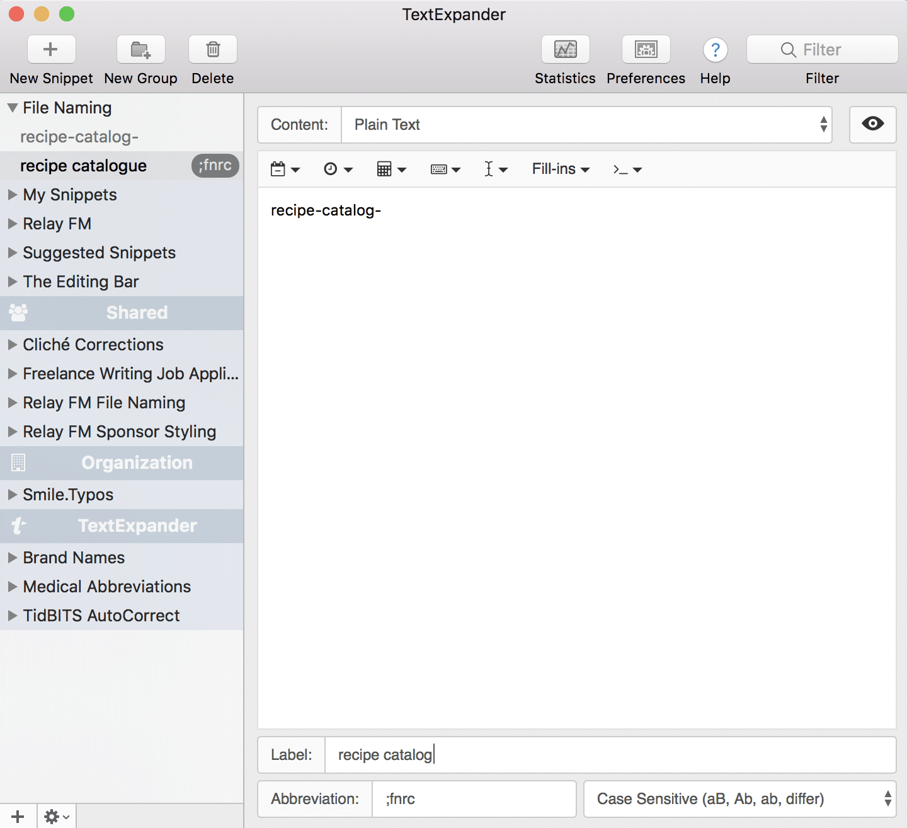Expand Freelance Writing Job Appli... group
The width and height of the screenshot is (907, 828).
point(12,374)
